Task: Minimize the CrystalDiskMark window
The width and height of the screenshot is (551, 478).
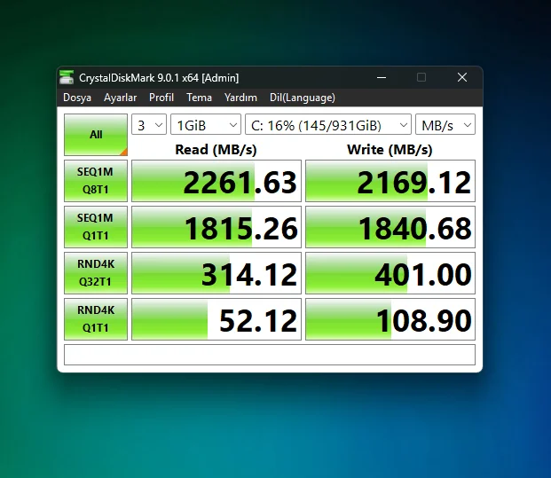Action: (x=382, y=77)
